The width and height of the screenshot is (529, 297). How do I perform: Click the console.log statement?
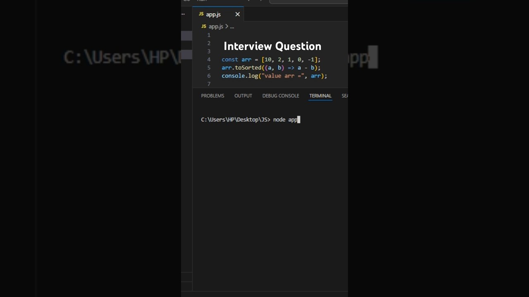[x=274, y=76]
